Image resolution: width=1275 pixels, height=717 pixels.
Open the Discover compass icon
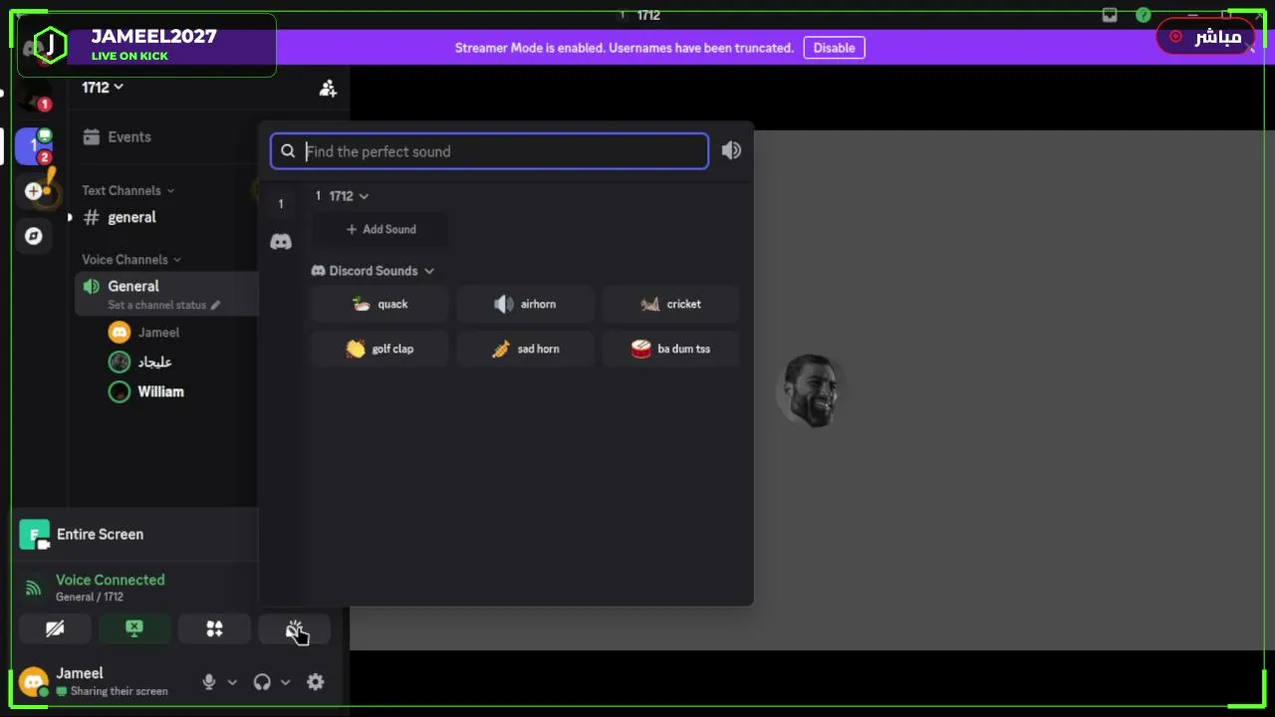tap(34, 236)
